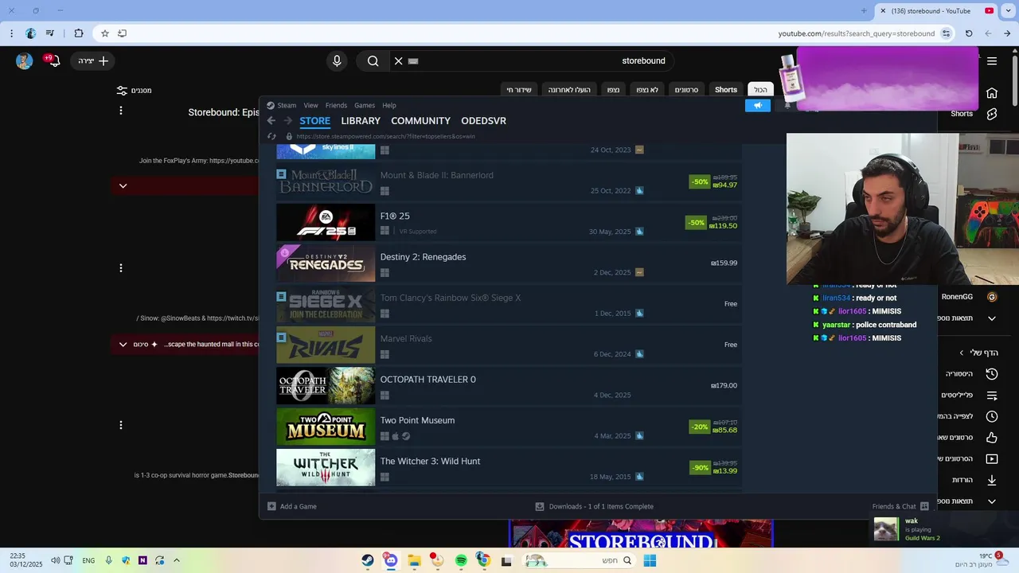
Task: Clear the YouTube search box
Action: [x=398, y=61]
